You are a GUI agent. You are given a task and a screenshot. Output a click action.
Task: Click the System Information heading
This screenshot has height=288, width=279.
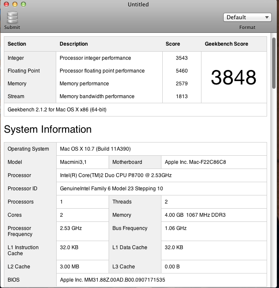point(48,129)
